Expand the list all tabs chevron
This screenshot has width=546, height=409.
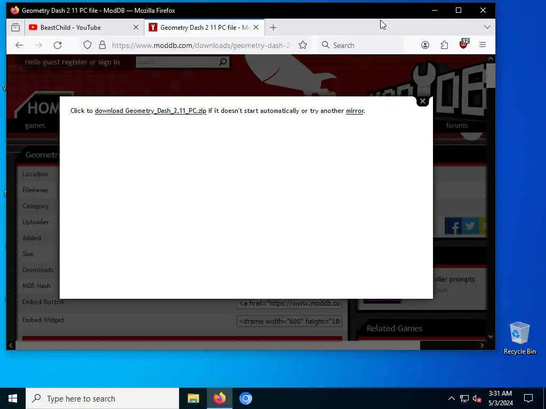tap(487, 27)
